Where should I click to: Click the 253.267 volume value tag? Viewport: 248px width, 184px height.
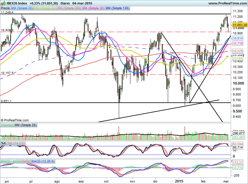click(x=239, y=137)
